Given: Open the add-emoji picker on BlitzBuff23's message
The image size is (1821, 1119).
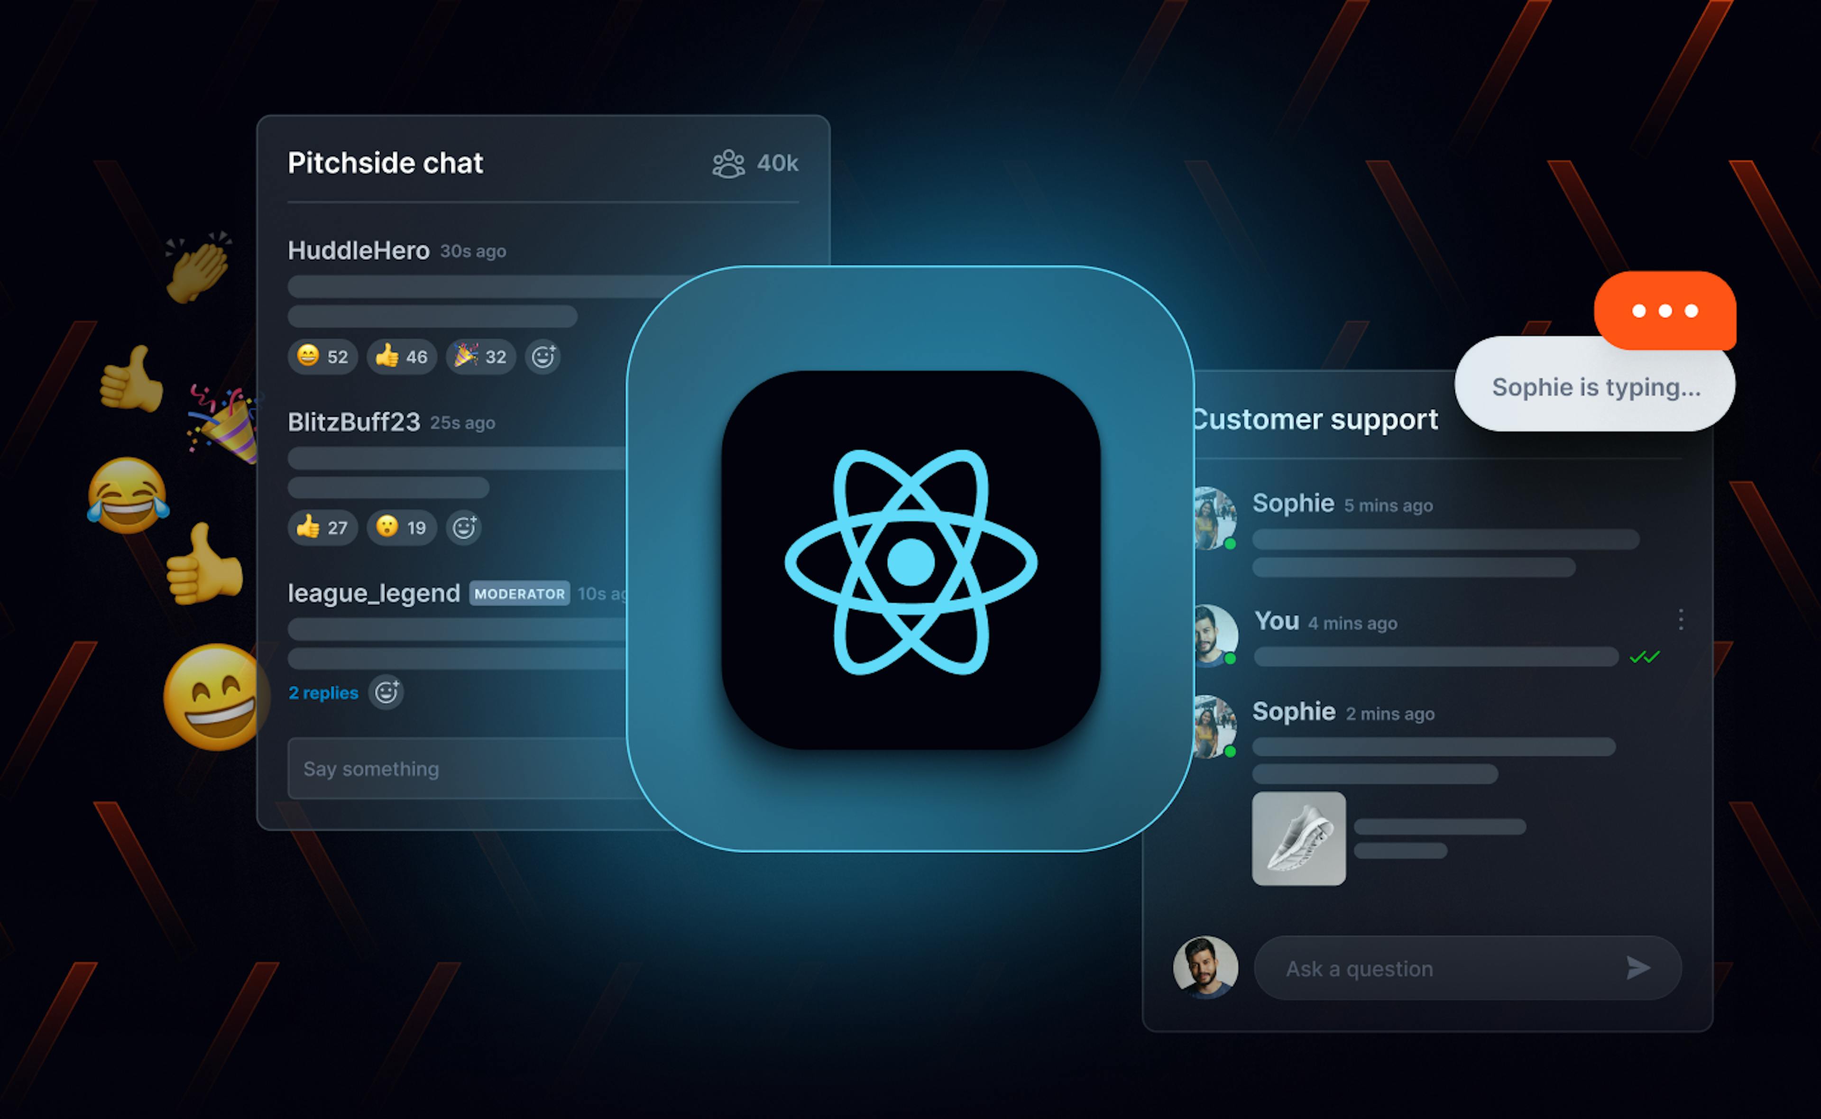Looking at the screenshot, I should [x=463, y=528].
